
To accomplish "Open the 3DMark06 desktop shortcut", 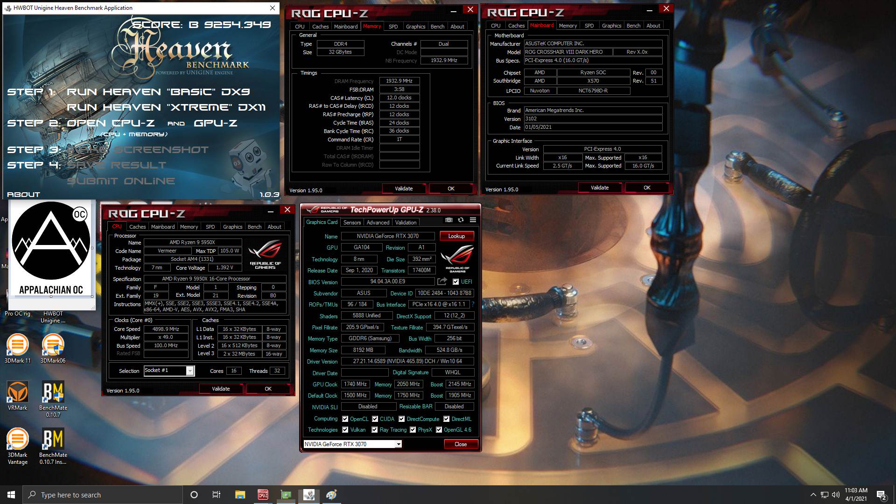I will tap(53, 349).
